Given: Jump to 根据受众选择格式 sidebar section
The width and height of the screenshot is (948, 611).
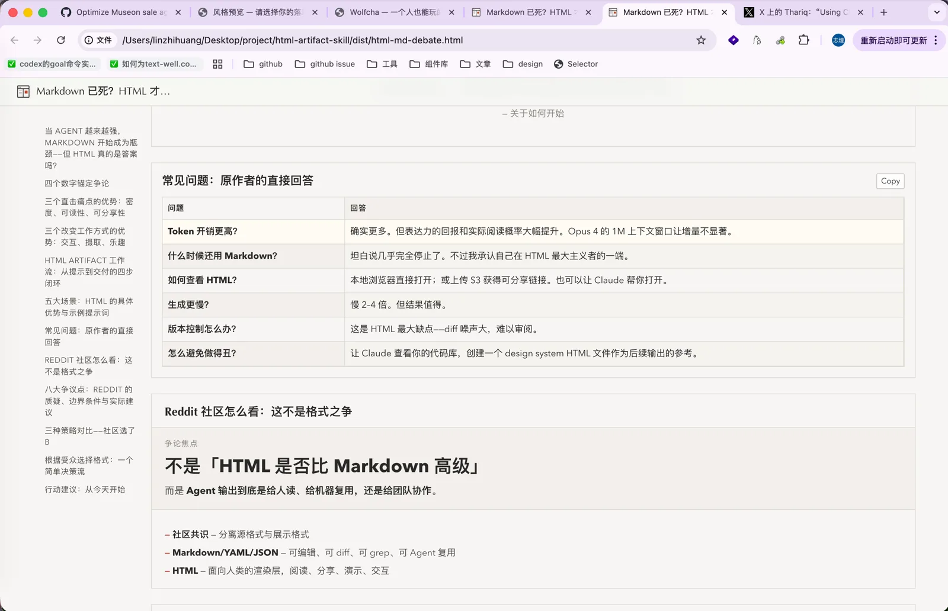Looking at the screenshot, I should click(89, 465).
